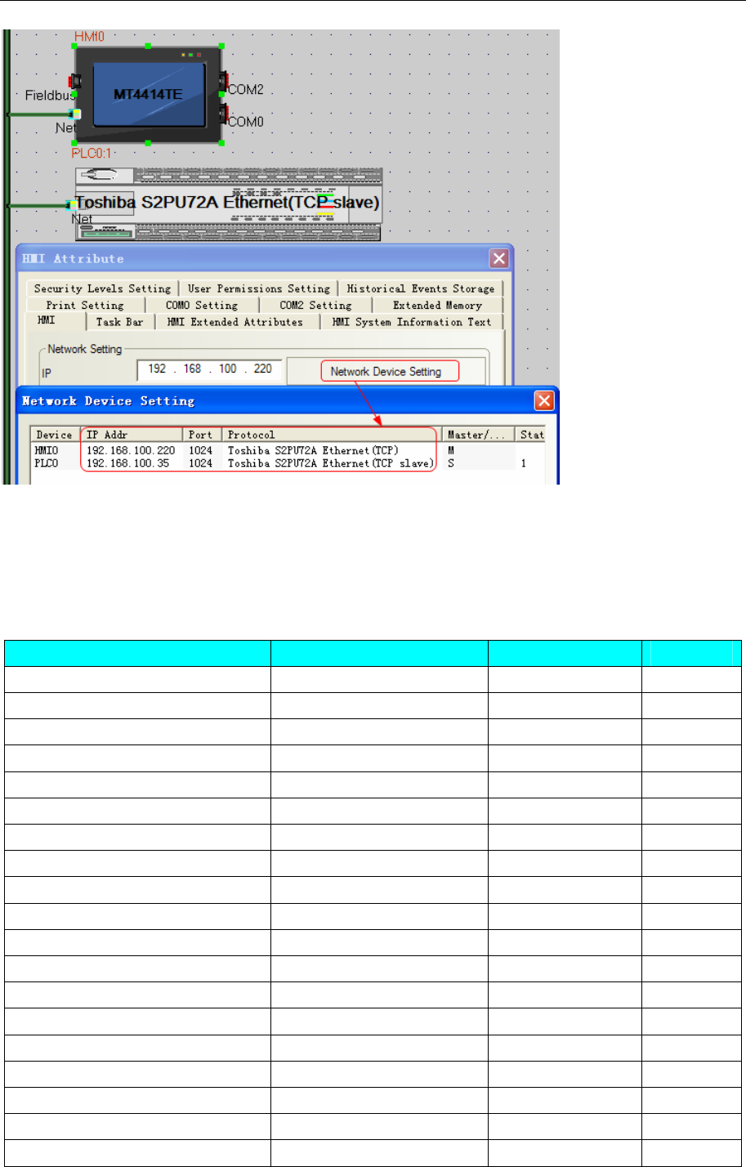746x1167 pixels.
Task: Open the Security Levels Setting tab
Action: pyautogui.click(x=102, y=288)
